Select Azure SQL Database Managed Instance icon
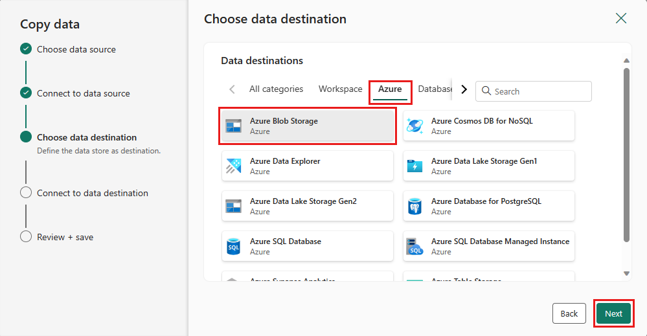 [414, 246]
